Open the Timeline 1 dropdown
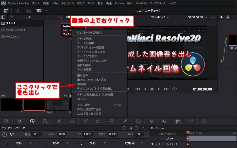This screenshot has width=237, height=148. pyautogui.click(x=160, y=17)
